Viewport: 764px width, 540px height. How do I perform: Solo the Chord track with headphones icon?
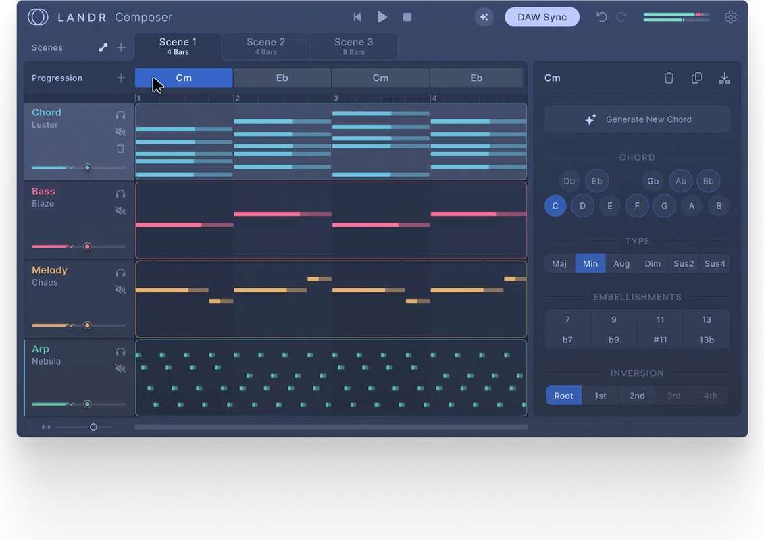click(120, 115)
